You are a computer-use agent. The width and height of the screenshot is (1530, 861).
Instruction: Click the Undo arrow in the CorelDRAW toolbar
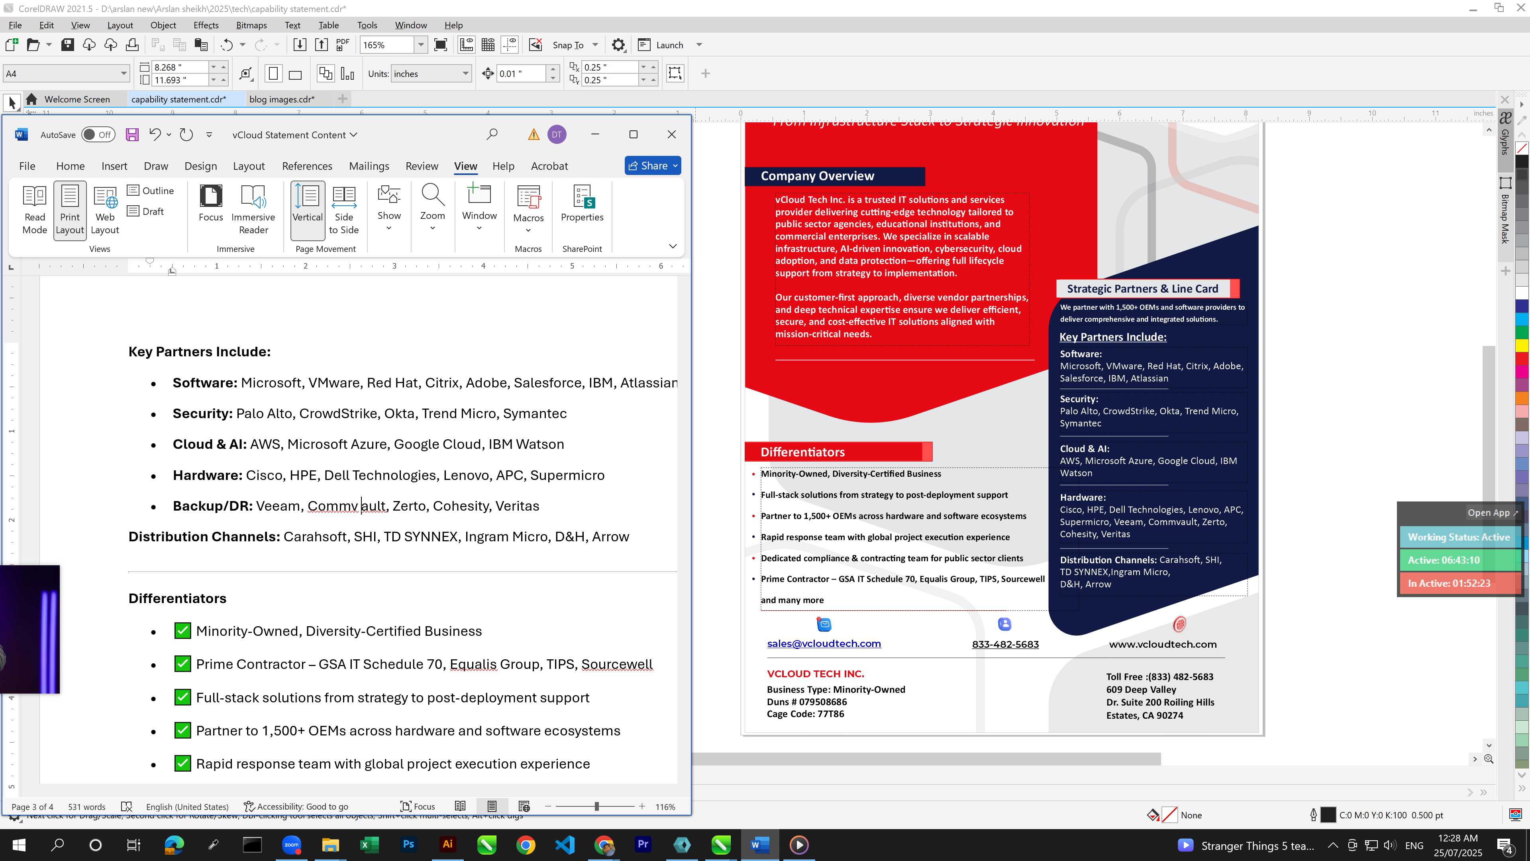point(226,45)
